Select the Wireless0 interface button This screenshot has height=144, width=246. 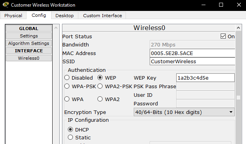[29, 58]
